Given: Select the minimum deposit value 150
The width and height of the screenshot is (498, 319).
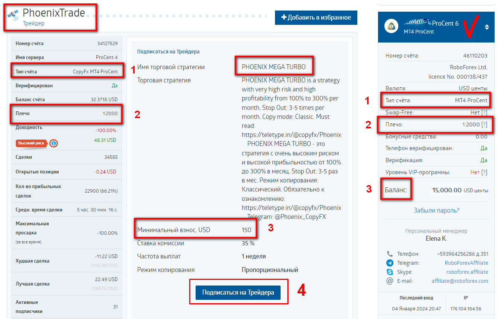Looking at the screenshot, I should [x=246, y=229].
